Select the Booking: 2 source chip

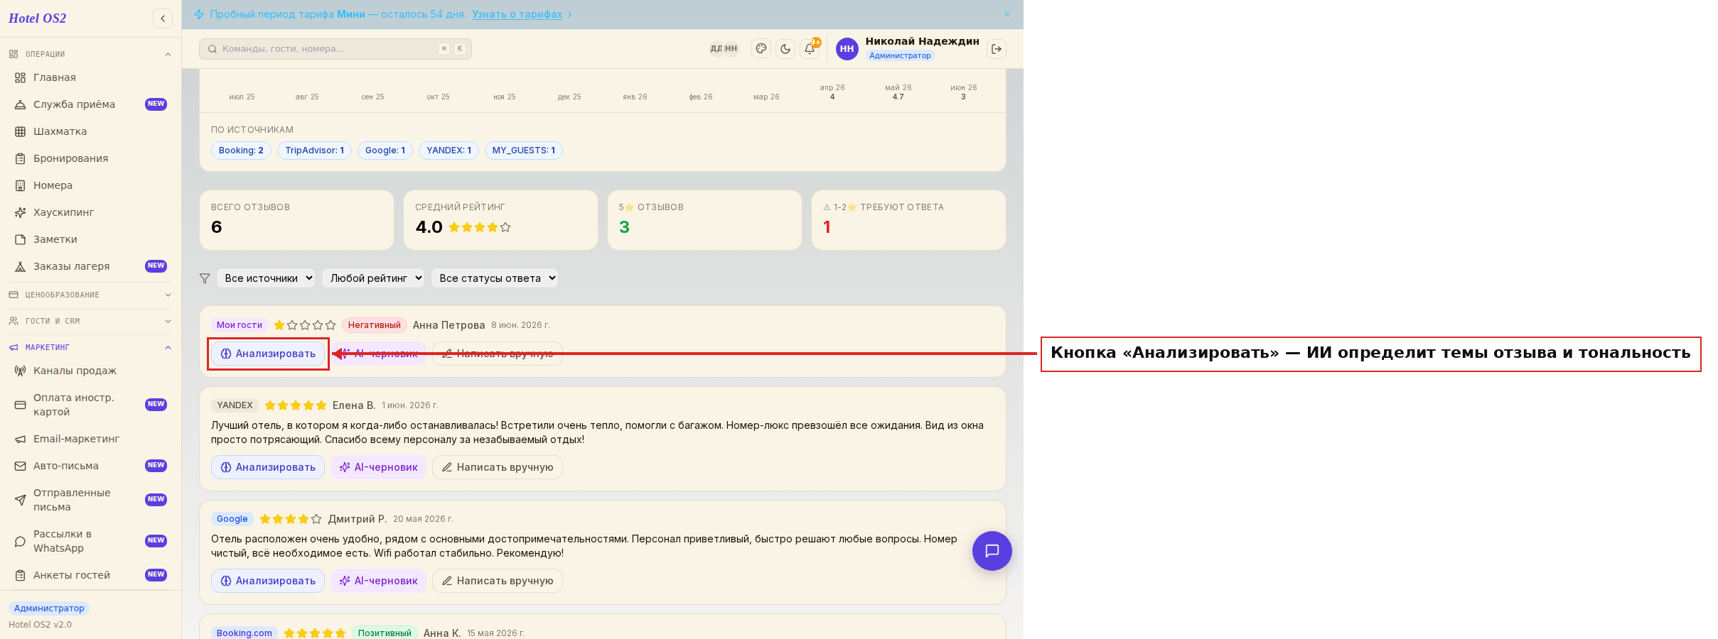241,151
